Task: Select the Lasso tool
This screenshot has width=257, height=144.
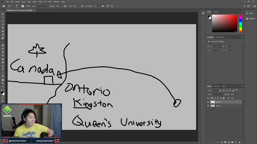Action: click(3, 21)
